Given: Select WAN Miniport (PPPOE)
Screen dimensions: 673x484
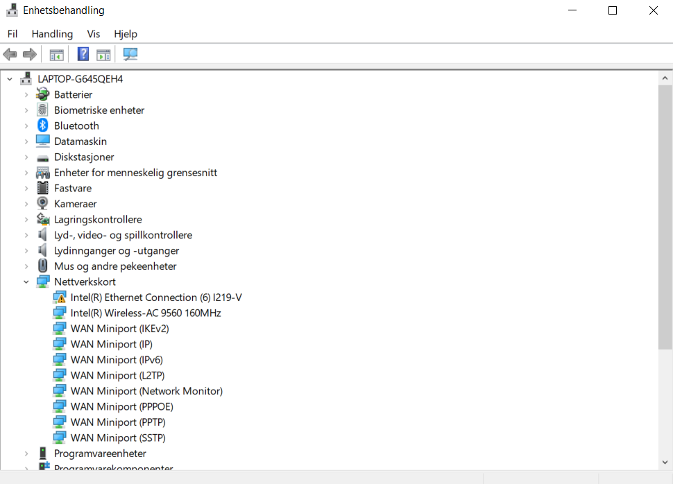Looking at the screenshot, I should [122, 406].
